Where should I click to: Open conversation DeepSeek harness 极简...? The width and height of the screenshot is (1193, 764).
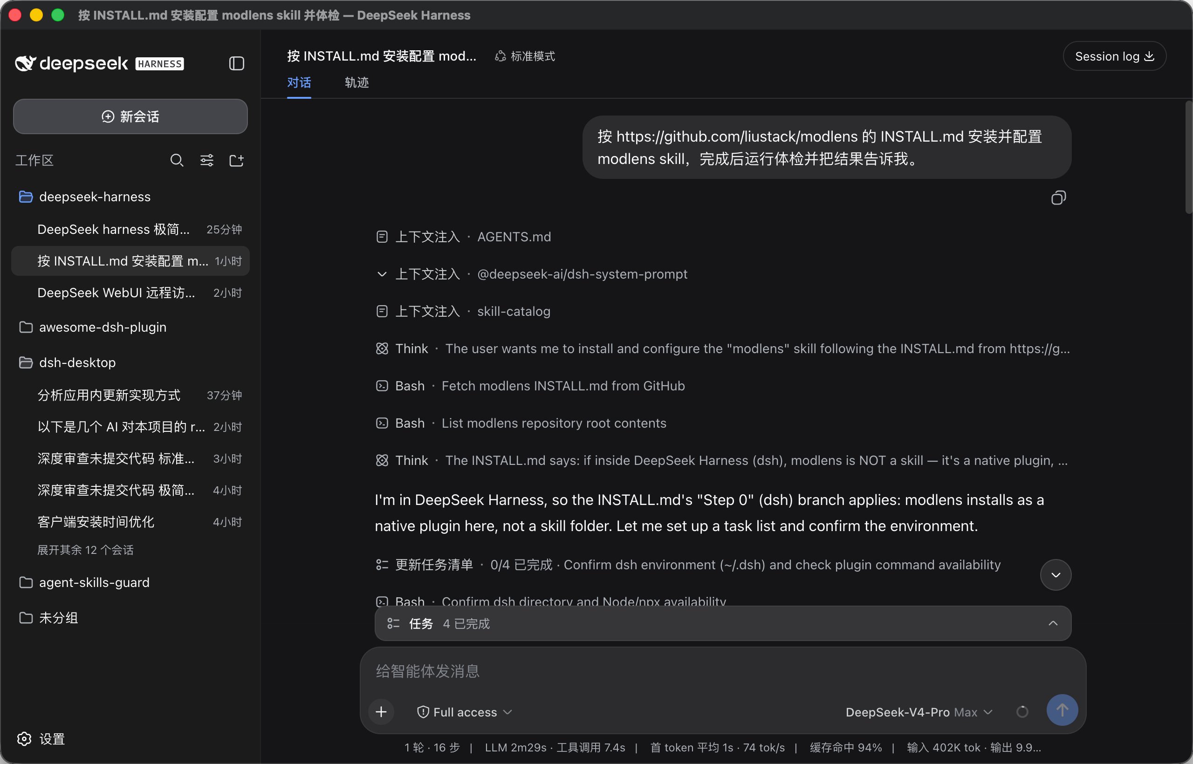tap(130, 229)
